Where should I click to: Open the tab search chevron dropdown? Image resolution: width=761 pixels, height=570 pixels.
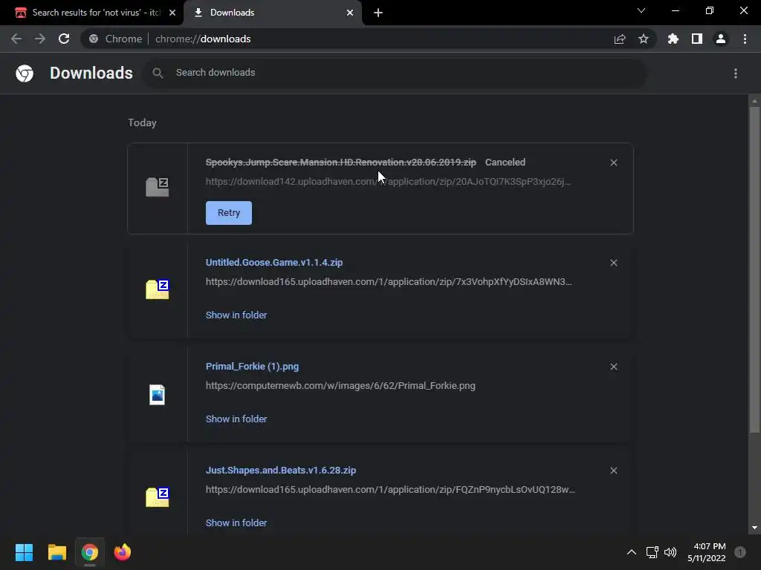[641, 10]
